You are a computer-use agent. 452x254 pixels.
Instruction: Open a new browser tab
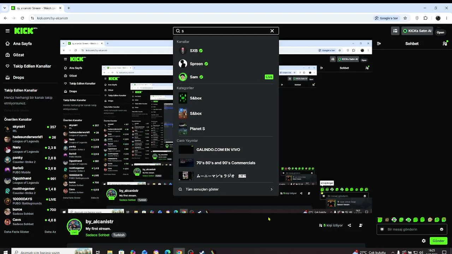point(69,8)
